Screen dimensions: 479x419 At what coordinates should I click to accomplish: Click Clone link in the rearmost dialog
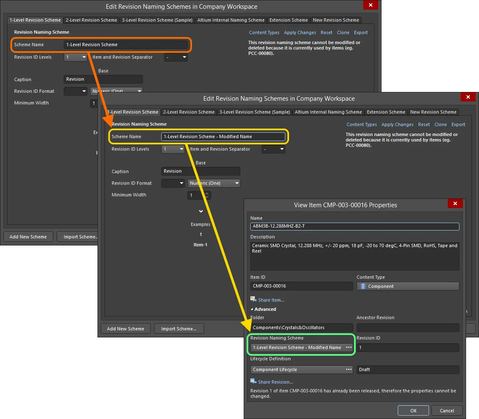343,32
